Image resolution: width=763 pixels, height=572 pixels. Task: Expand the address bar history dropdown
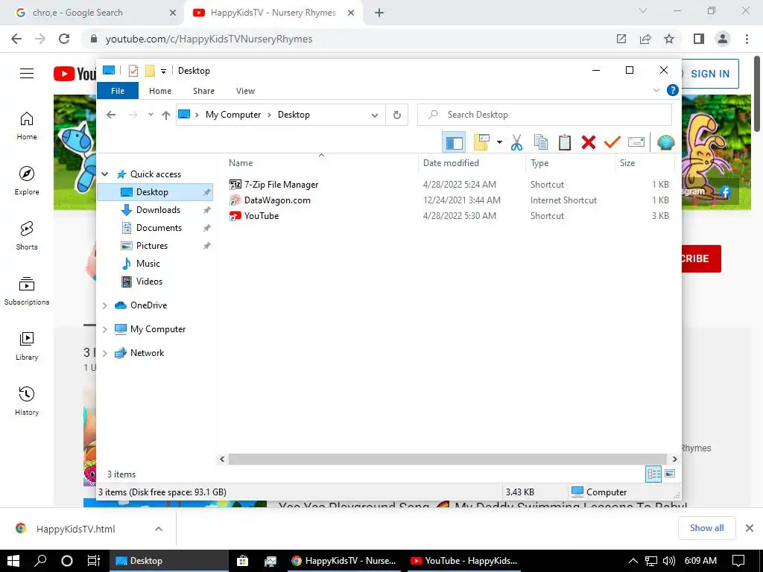pyautogui.click(x=375, y=115)
